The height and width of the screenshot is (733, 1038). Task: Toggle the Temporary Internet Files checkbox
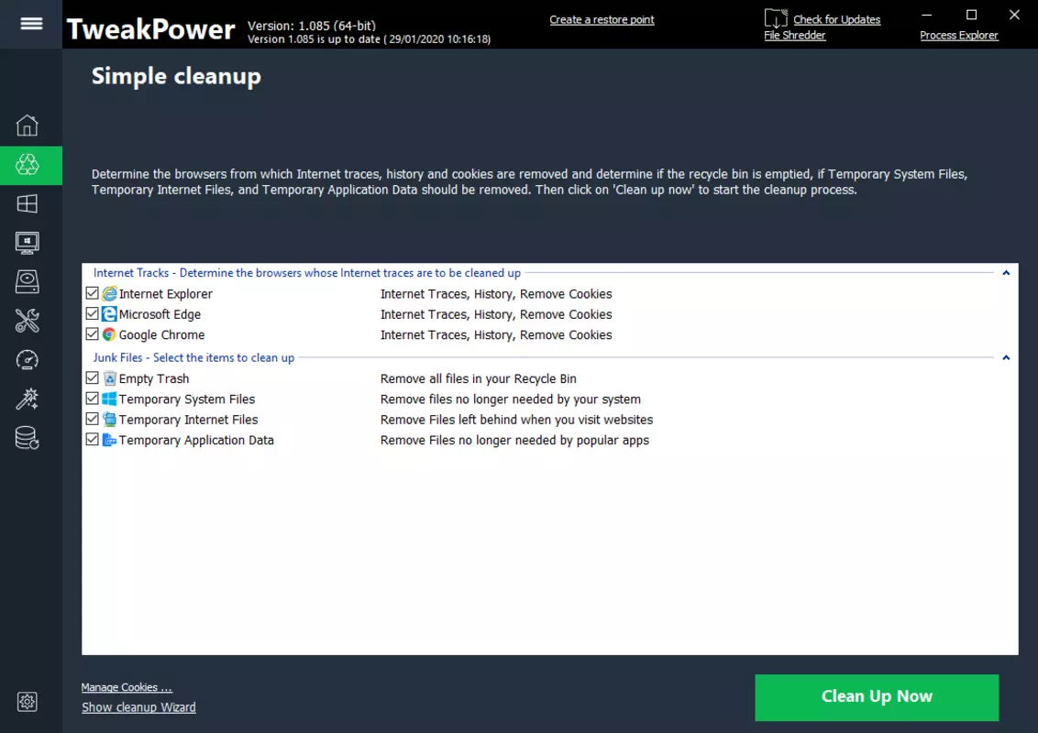pos(92,419)
